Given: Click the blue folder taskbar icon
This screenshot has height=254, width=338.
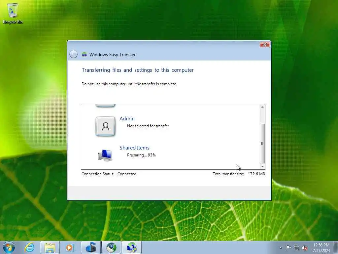Looking at the screenshot, I should click(91, 247).
